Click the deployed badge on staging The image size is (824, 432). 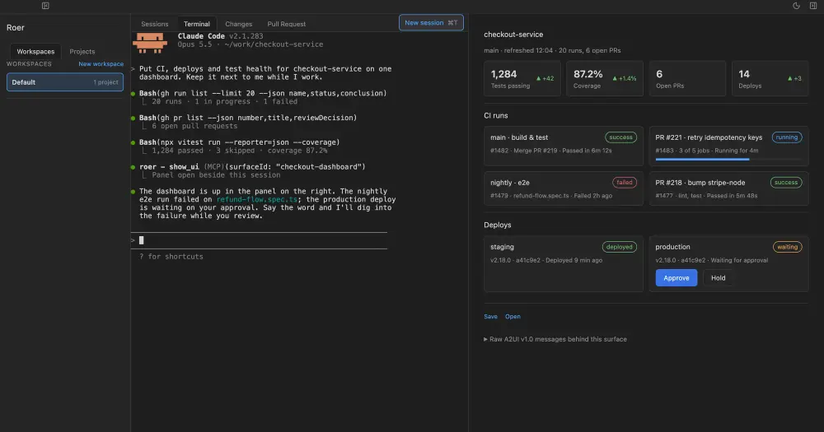click(x=619, y=247)
